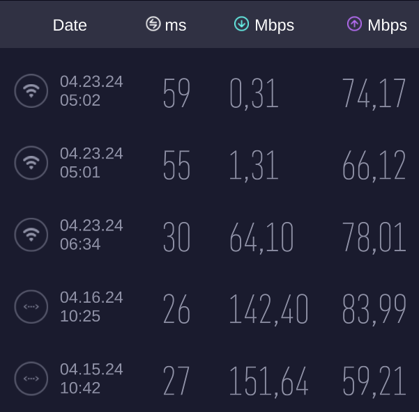
Task: Click the 151,64 download speed value
Action: pyautogui.click(x=269, y=381)
